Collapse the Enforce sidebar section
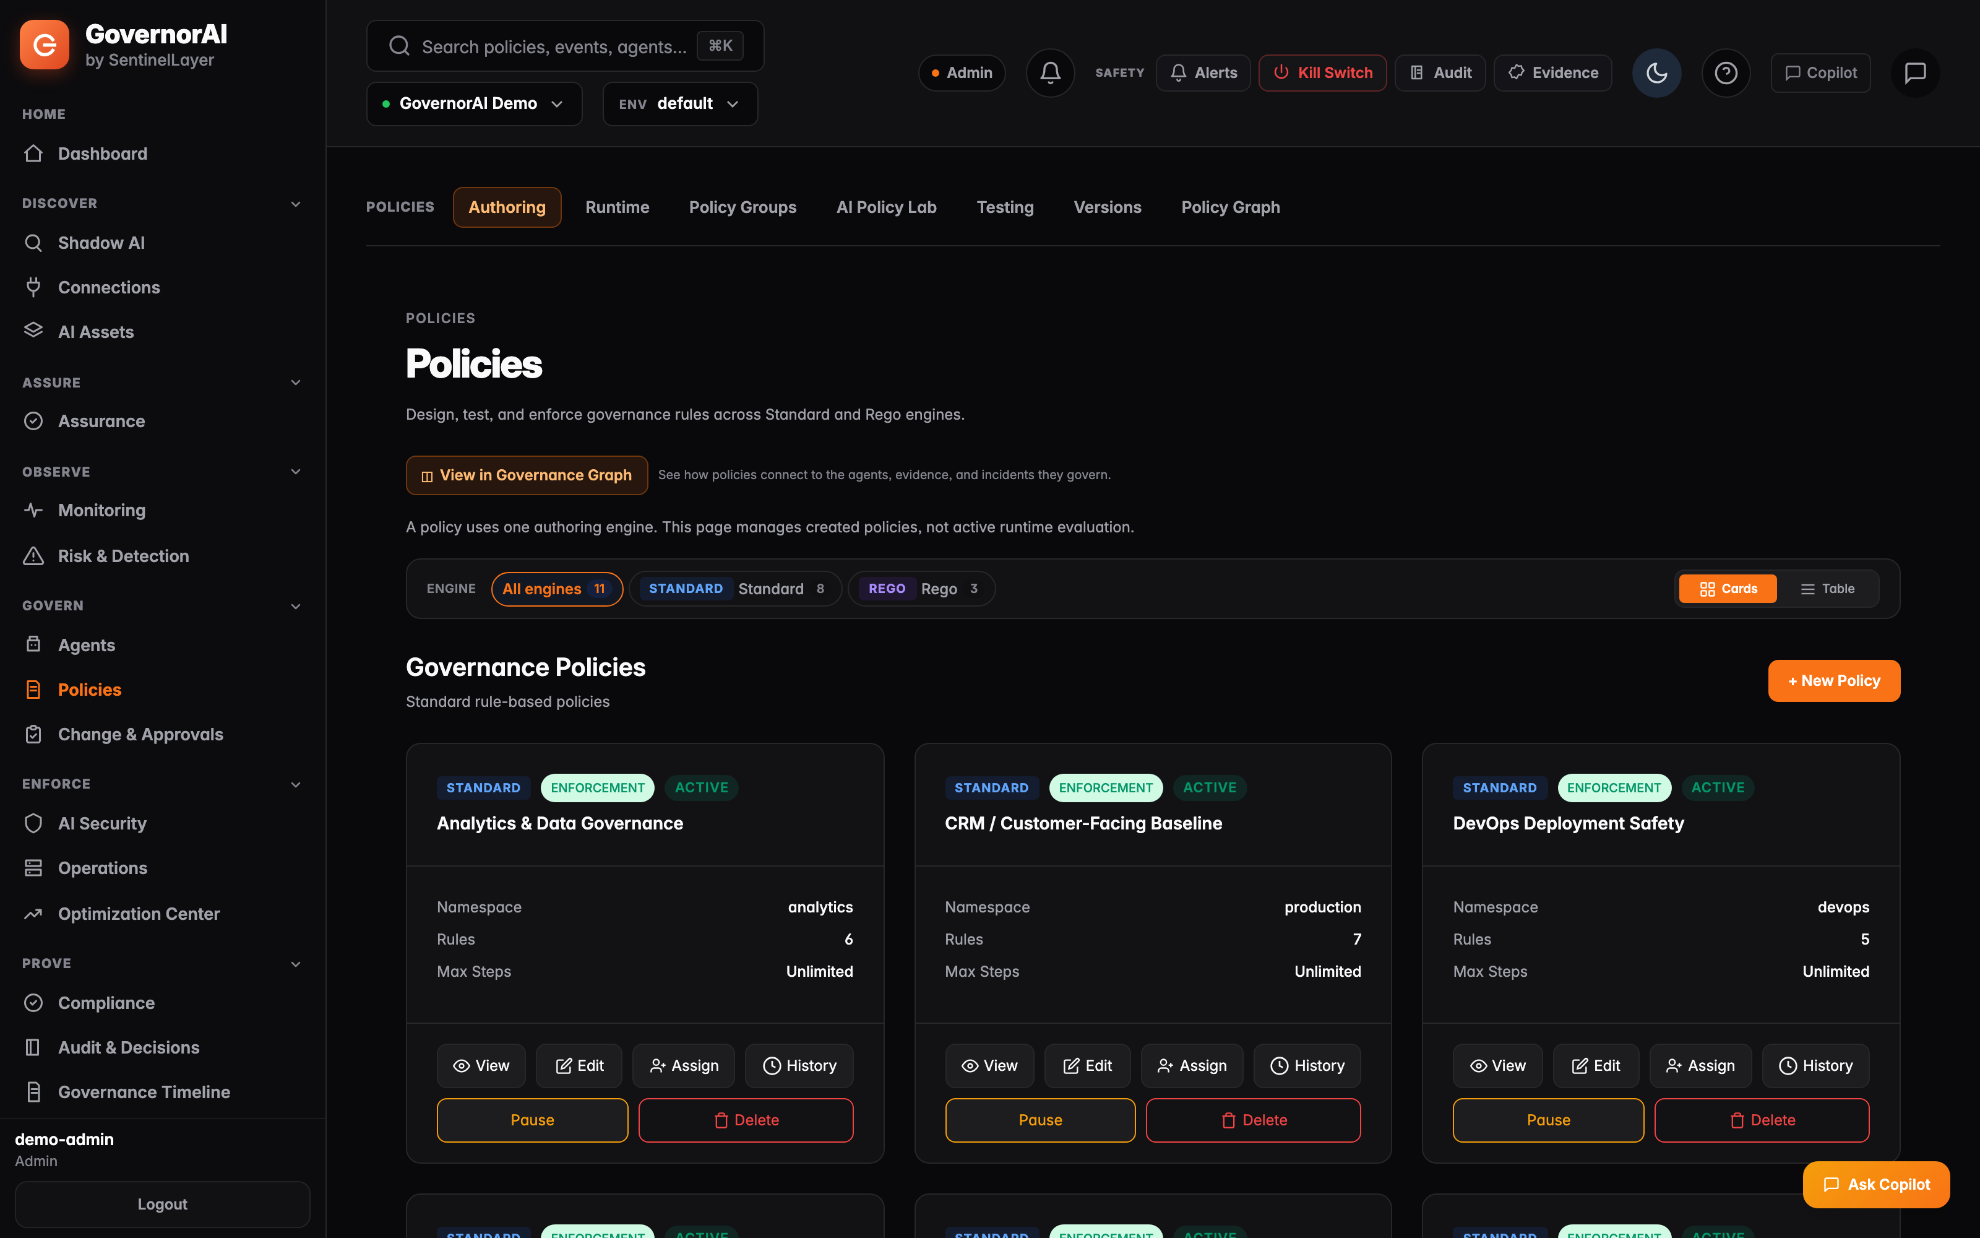Image resolution: width=1980 pixels, height=1238 pixels. (x=295, y=784)
